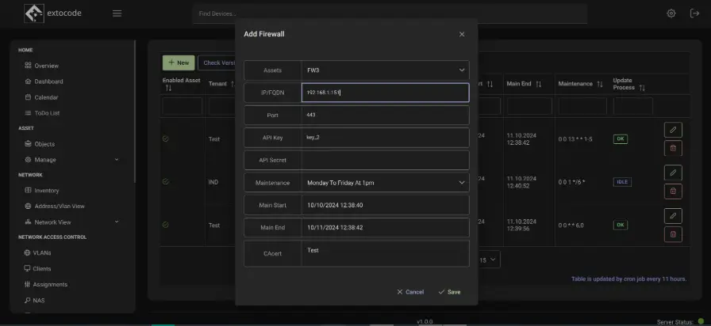Image resolution: width=711 pixels, height=326 pixels.
Task: Close the Add Firewall dialog with X
Action: 462,34
